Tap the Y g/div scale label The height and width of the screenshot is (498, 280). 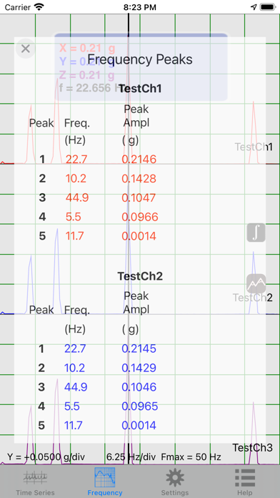(x=46, y=457)
